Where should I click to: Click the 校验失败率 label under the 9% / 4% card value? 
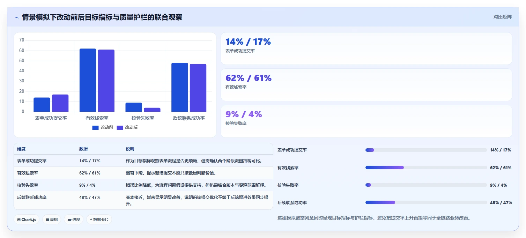click(x=236, y=124)
